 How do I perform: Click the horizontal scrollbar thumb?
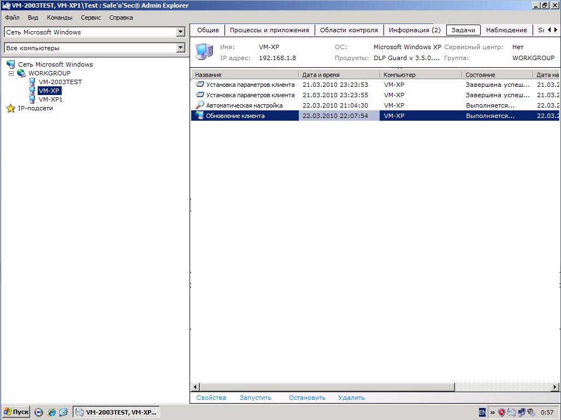point(327,387)
